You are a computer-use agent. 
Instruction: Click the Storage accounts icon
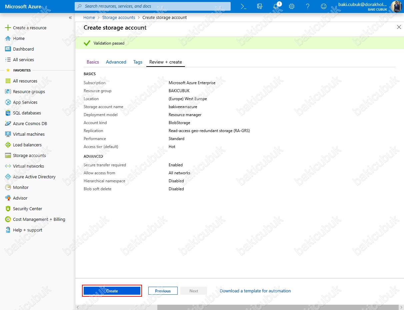[8, 155]
